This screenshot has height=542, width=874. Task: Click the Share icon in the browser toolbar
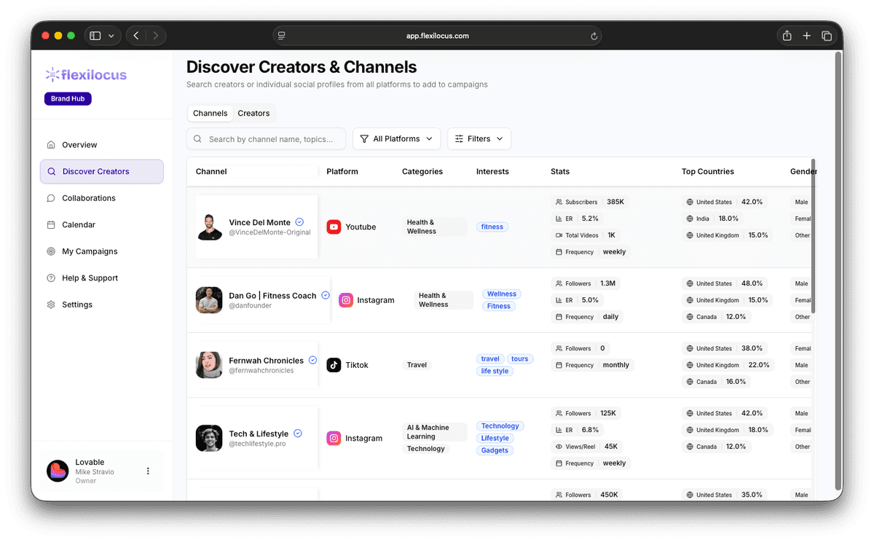coord(787,35)
